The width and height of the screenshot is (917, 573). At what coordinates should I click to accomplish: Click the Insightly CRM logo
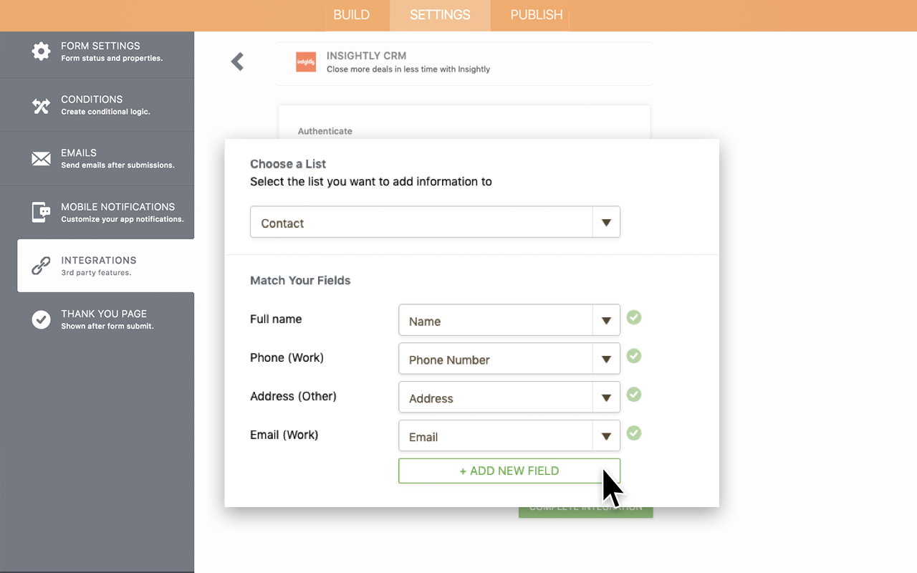(306, 62)
